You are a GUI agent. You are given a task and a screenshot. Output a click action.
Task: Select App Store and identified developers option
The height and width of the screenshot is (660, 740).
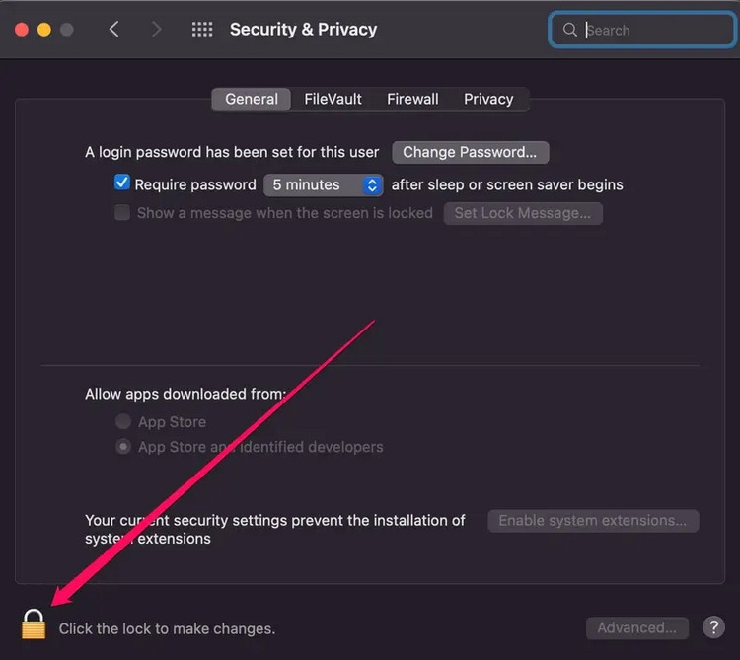pyautogui.click(x=123, y=446)
